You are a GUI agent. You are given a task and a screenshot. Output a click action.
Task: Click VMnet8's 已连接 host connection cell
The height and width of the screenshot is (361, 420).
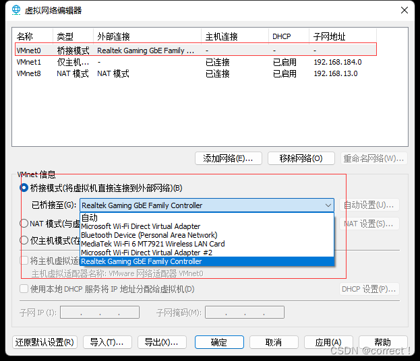coord(218,73)
